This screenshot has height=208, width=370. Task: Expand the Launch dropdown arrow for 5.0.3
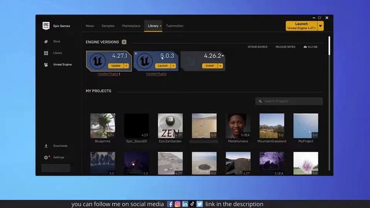coord(173,66)
